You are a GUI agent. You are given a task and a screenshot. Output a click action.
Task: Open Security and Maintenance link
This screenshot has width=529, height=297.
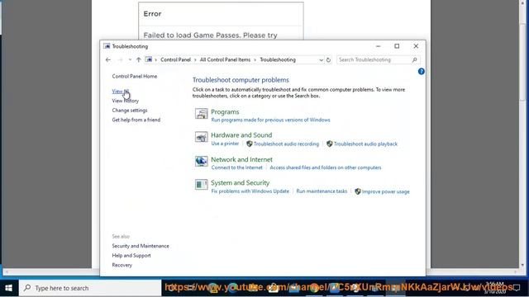coord(141,246)
